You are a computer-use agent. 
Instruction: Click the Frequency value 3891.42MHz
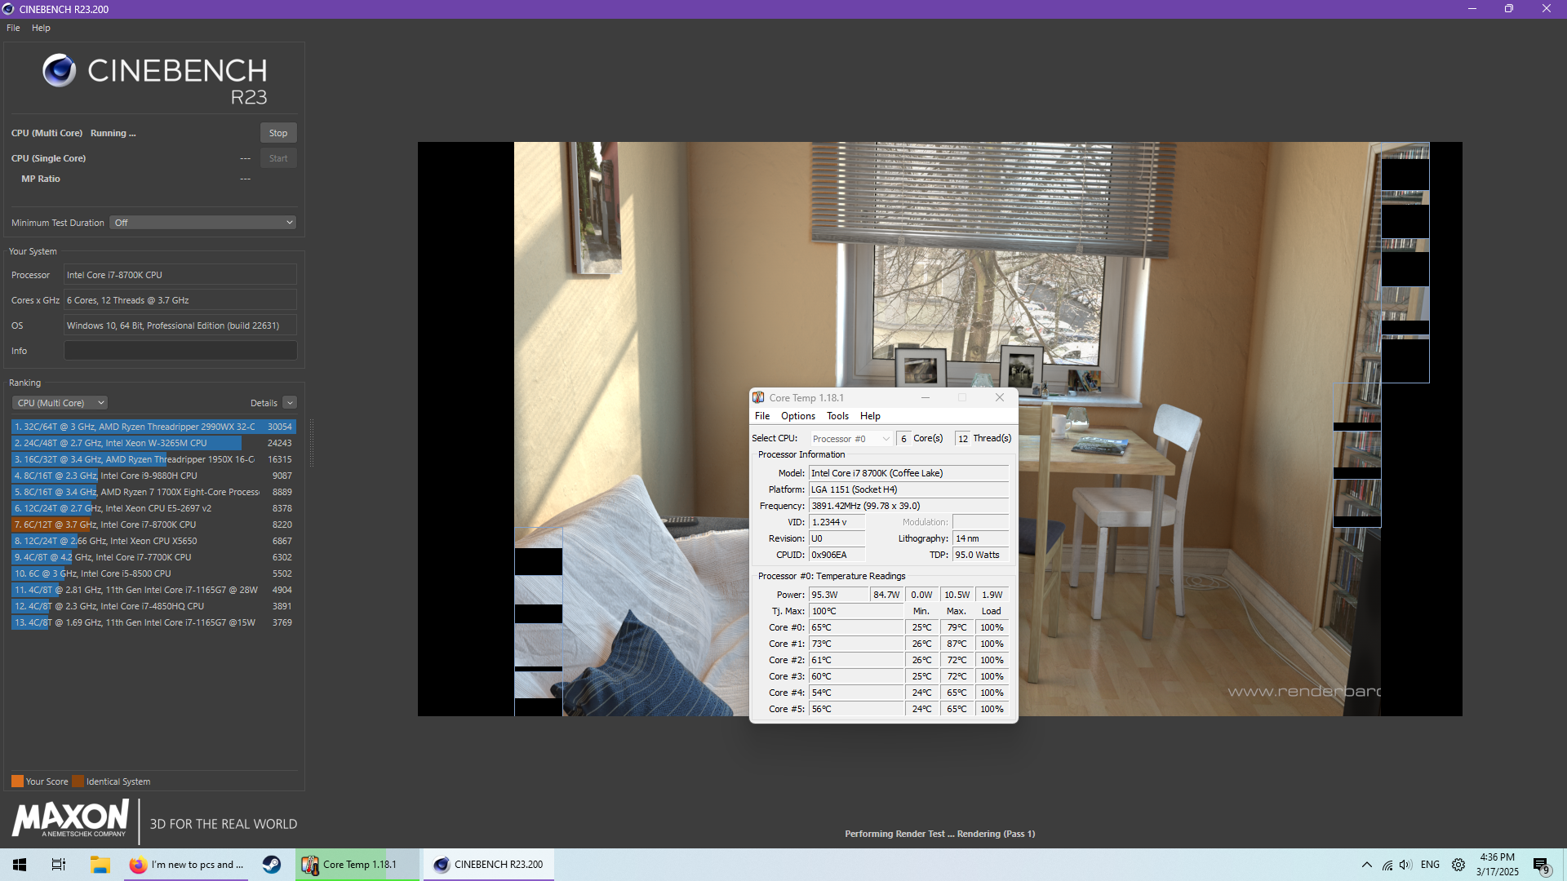click(x=908, y=506)
